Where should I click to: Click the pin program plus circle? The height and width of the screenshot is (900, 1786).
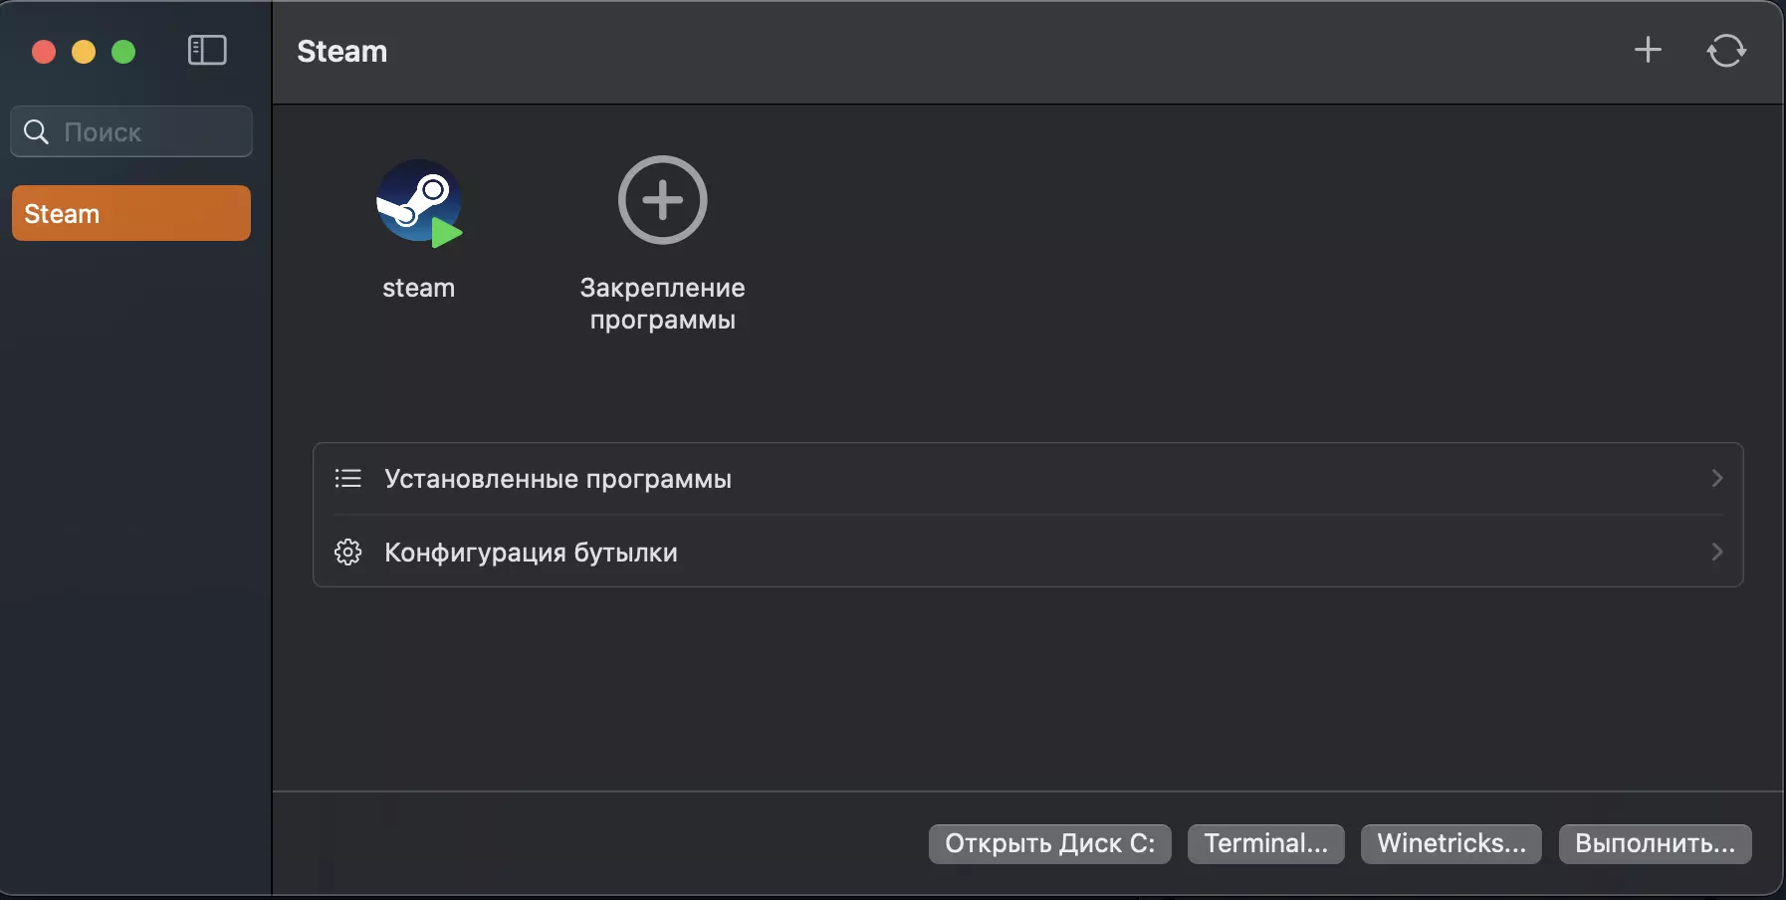662,200
